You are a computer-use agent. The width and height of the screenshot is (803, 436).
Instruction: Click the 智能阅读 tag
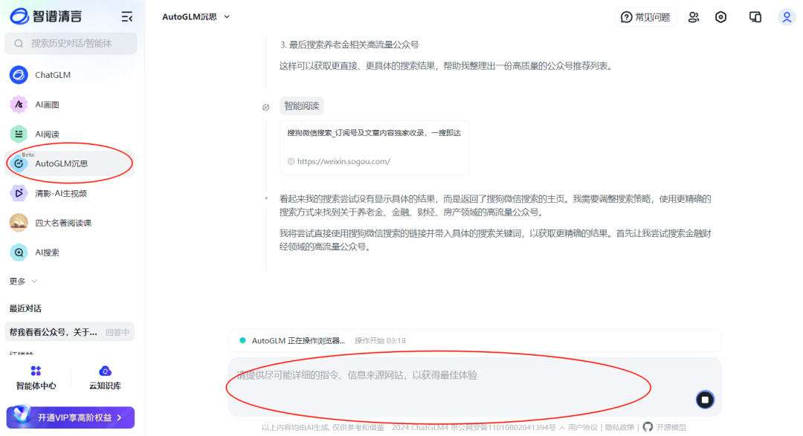302,106
